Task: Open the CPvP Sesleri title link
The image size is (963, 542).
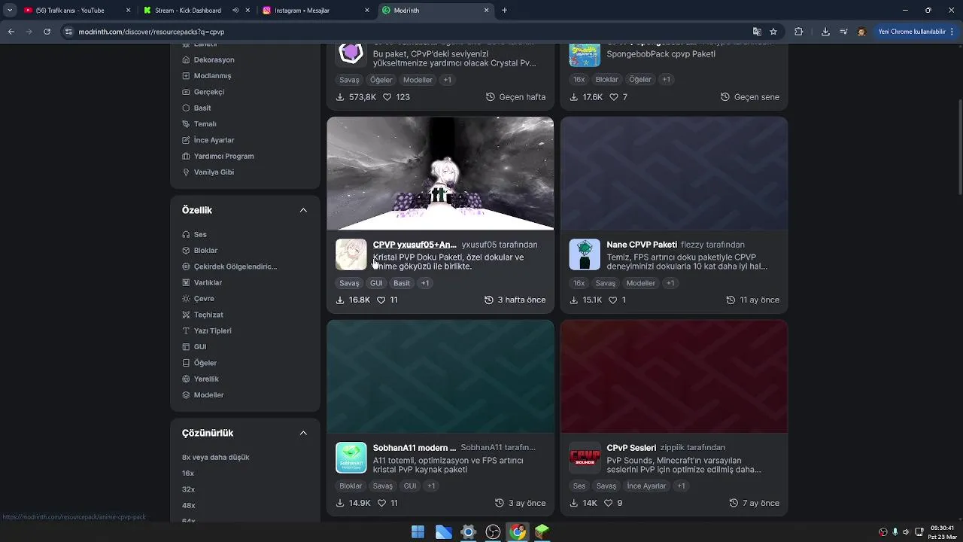Action: point(631,447)
